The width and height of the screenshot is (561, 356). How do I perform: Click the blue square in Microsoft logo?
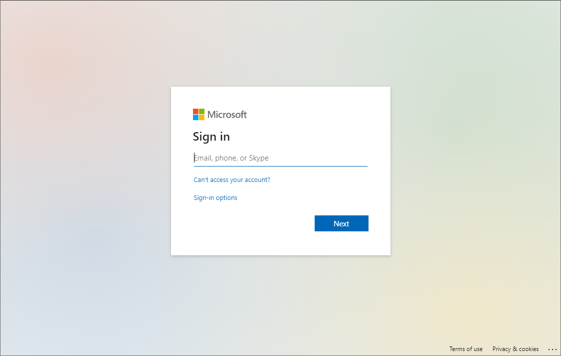pyautogui.click(x=195, y=118)
